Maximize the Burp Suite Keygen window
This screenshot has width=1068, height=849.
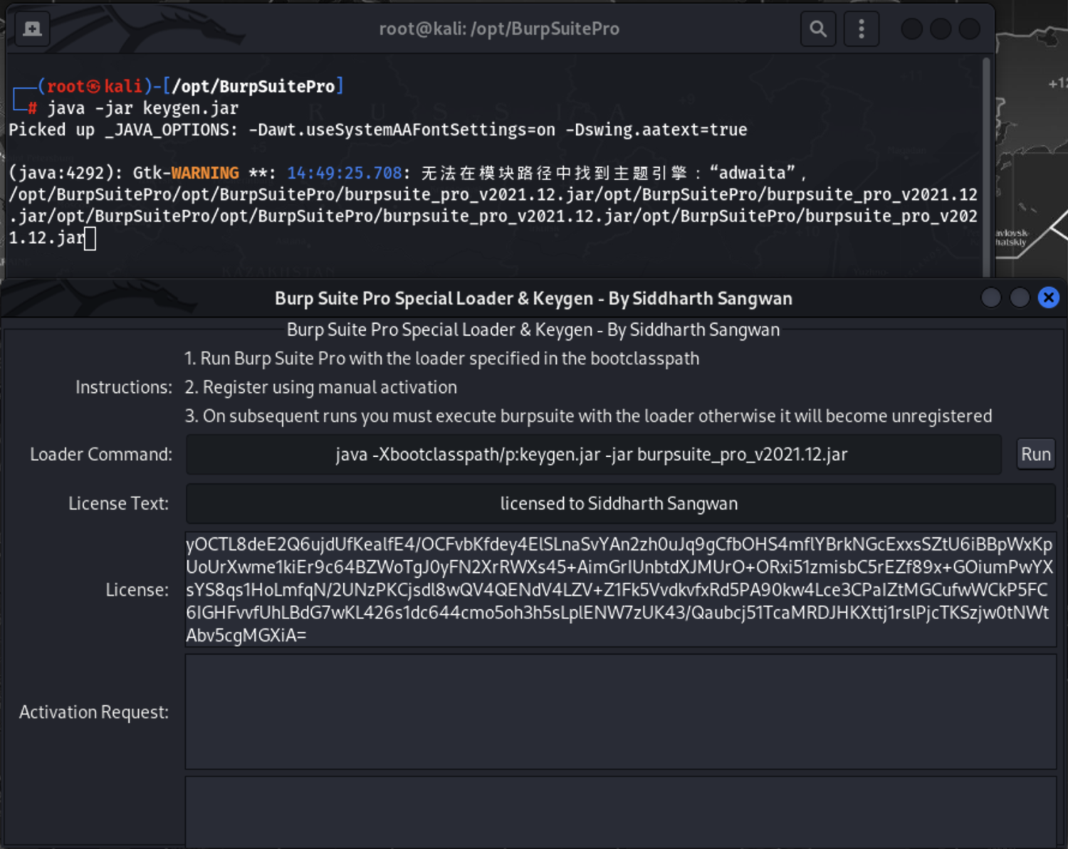point(1020,297)
